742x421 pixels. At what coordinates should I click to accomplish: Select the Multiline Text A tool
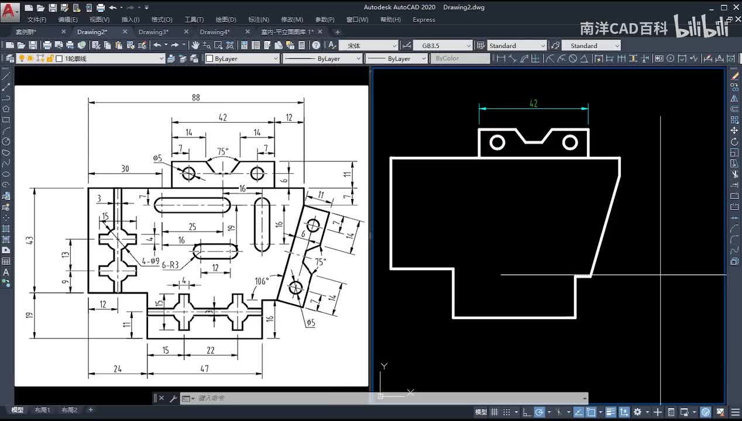point(6,272)
